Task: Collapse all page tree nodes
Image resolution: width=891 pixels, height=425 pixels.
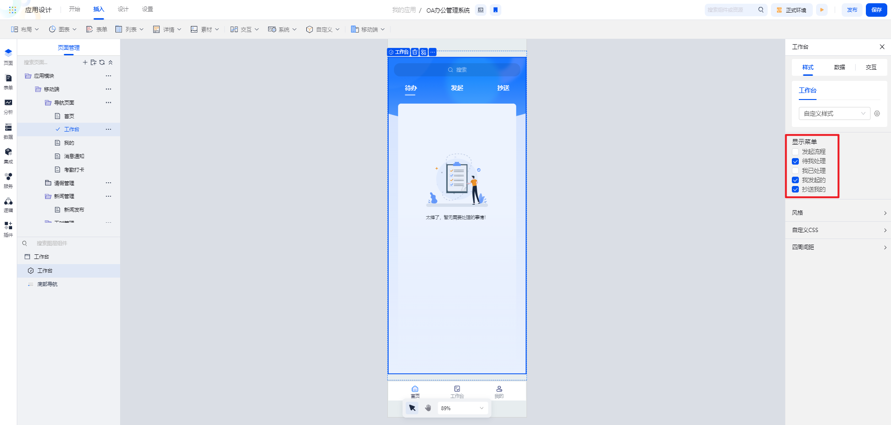Action: (x=110, y=62)
